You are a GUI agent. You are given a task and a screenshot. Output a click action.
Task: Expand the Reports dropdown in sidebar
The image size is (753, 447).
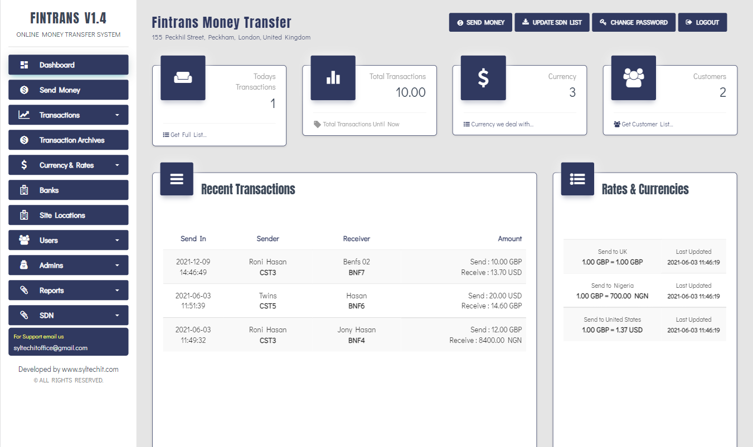point(117,291)
